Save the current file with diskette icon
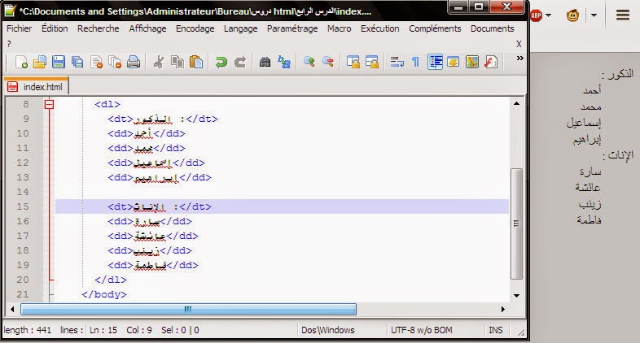640x343 pixels. tap(59, 62)
